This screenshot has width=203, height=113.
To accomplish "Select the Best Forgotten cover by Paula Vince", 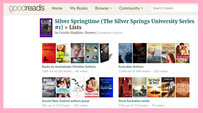I will 77,53.
